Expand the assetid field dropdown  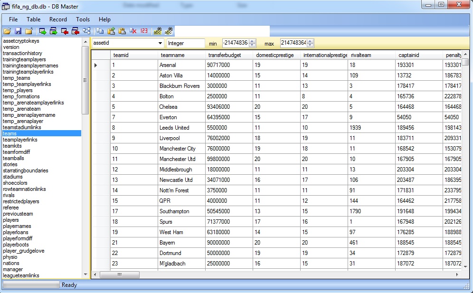[x=160, y=43]
